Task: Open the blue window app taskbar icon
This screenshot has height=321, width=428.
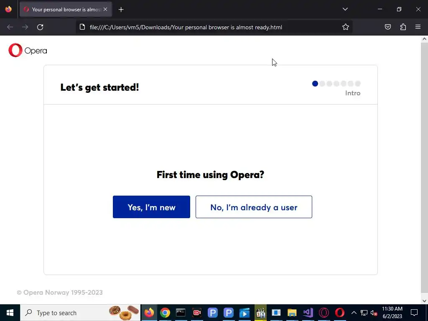Action: 276,313
